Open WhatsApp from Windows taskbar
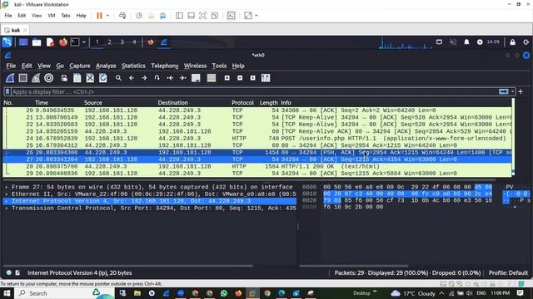533x299 pixels. (224, 293)
